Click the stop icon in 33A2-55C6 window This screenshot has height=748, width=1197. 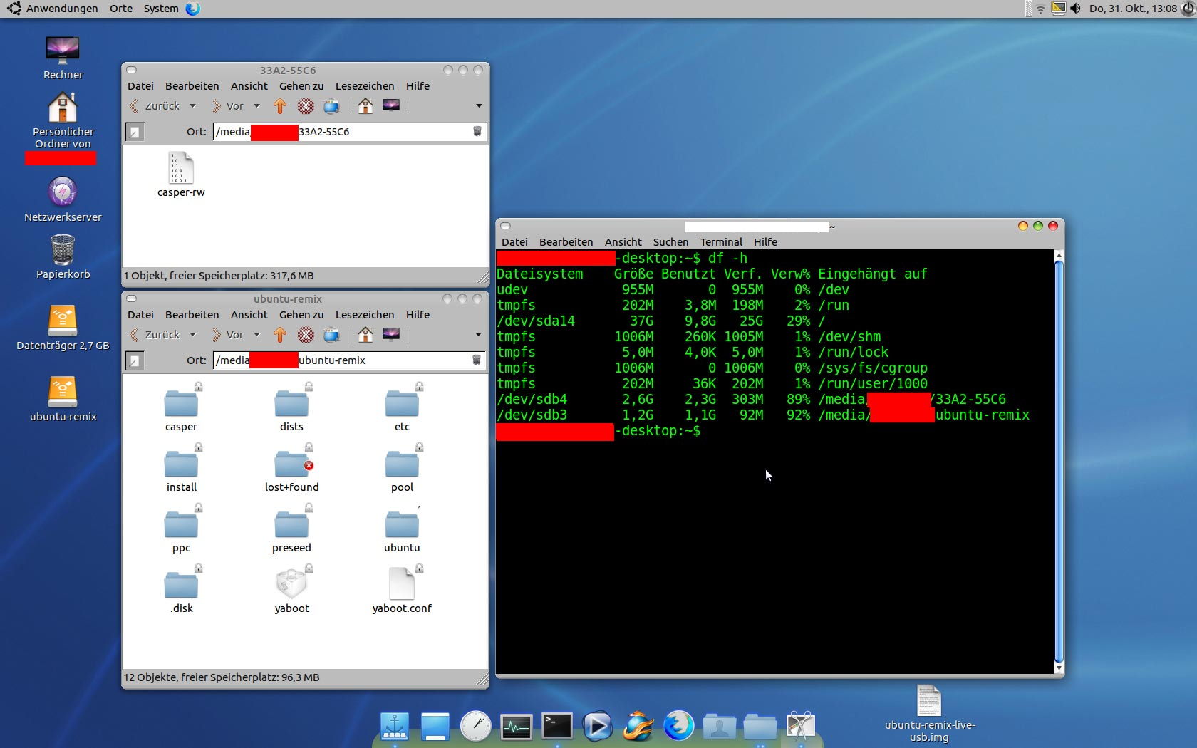click(306, 106)
